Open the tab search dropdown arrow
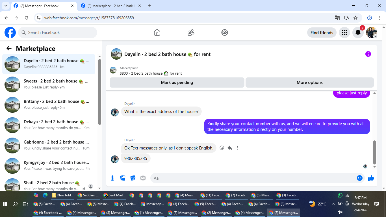Image resolution: width=386 pixels, height=217 pixels. coord(5,6)
